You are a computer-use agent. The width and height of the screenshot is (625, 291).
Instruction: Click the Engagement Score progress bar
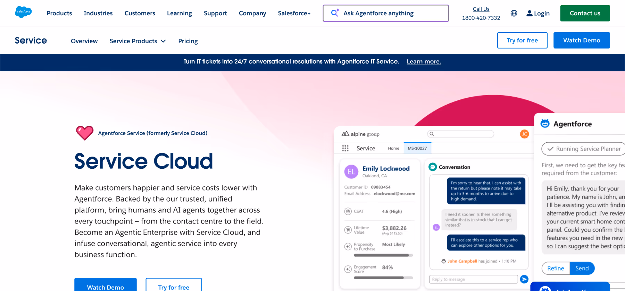click(x=383, y=278)
